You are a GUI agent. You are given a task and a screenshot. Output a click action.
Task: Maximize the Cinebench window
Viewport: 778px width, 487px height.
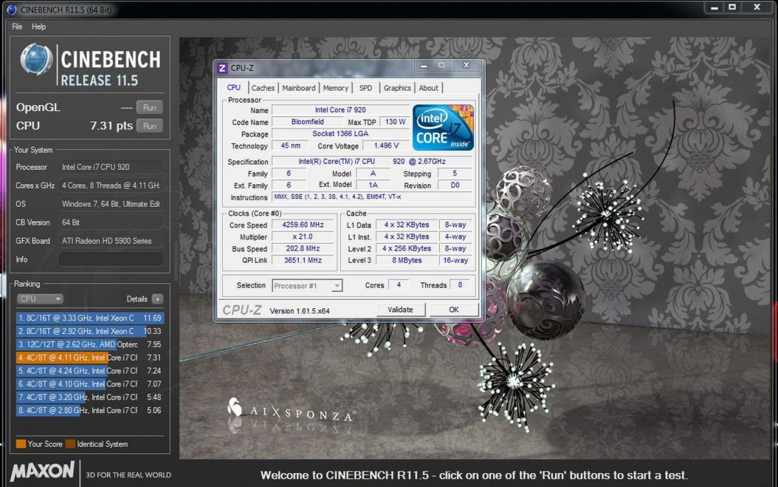pyautogui.click(x=732, y=7)
